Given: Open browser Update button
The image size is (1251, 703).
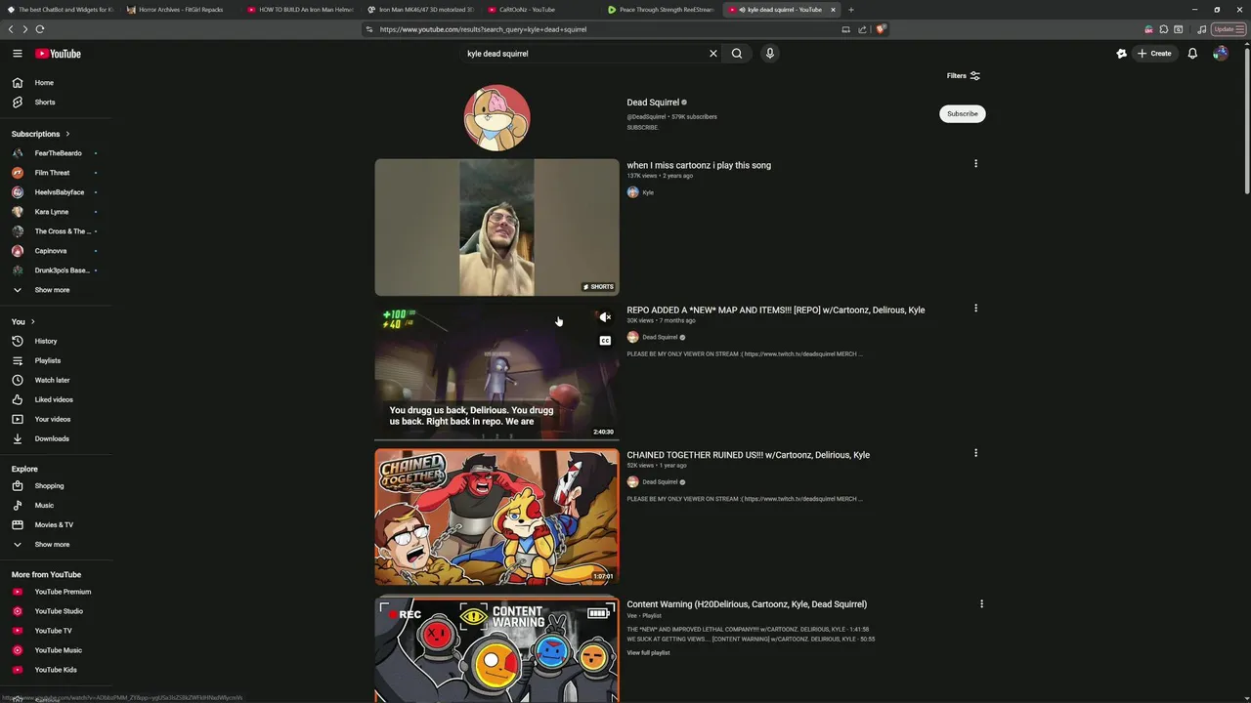Looking at the screenshot, I should (1226, 29).
